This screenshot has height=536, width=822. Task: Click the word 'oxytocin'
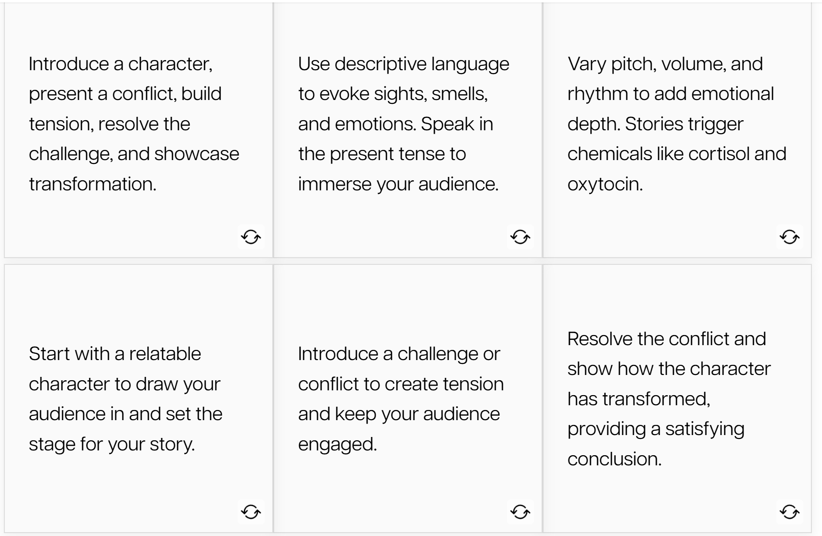[604, 184]
